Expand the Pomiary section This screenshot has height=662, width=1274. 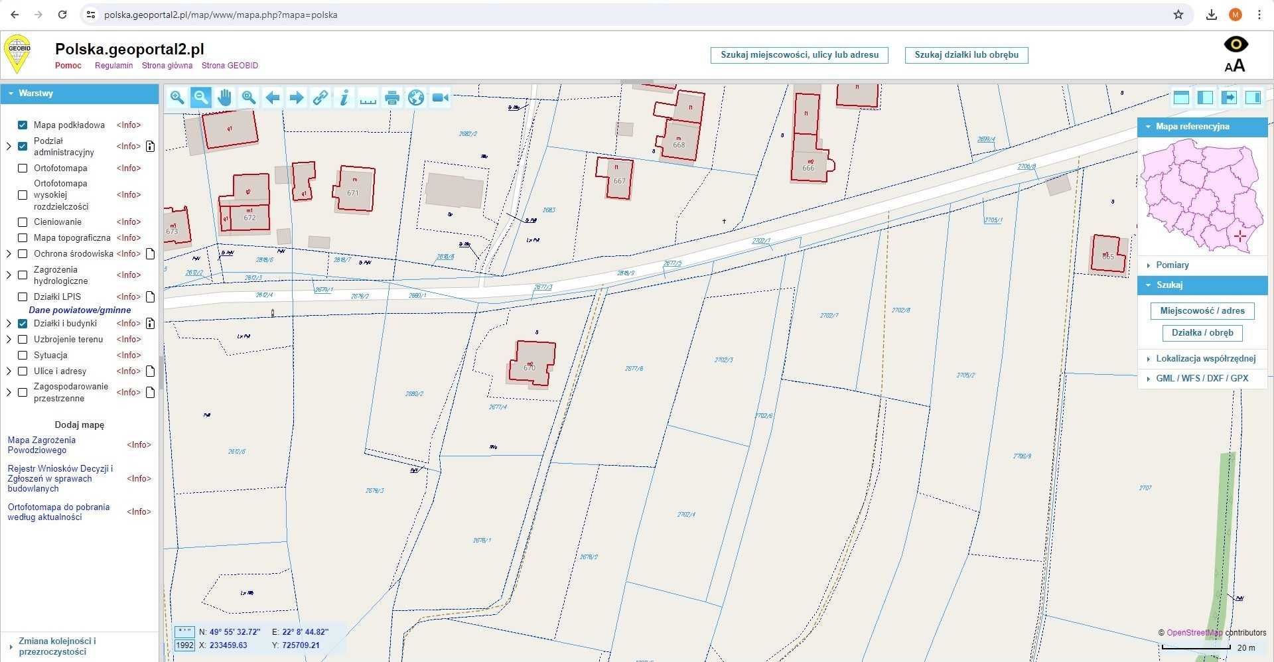[1202, 265]
